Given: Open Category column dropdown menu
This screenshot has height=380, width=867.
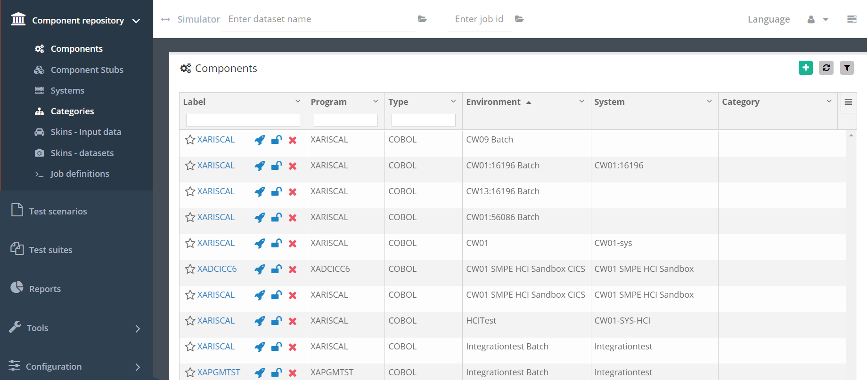Looking at the screenshot, I should tap(829, 101).
